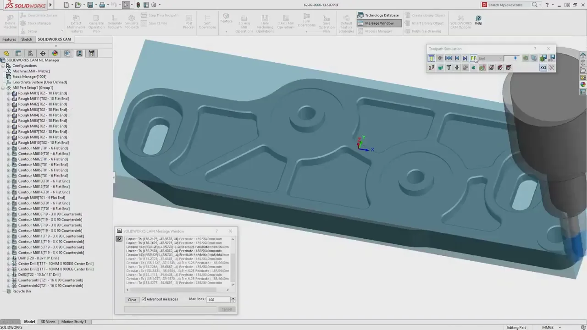The image size is (587, 330).
Task: Open the DimXpert crosshair panel tab icon
Action: [x=43, y=54]
